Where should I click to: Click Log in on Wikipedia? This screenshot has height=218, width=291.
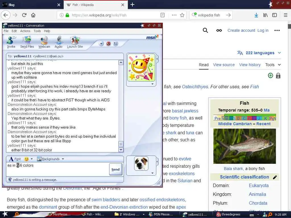point(263,30)
